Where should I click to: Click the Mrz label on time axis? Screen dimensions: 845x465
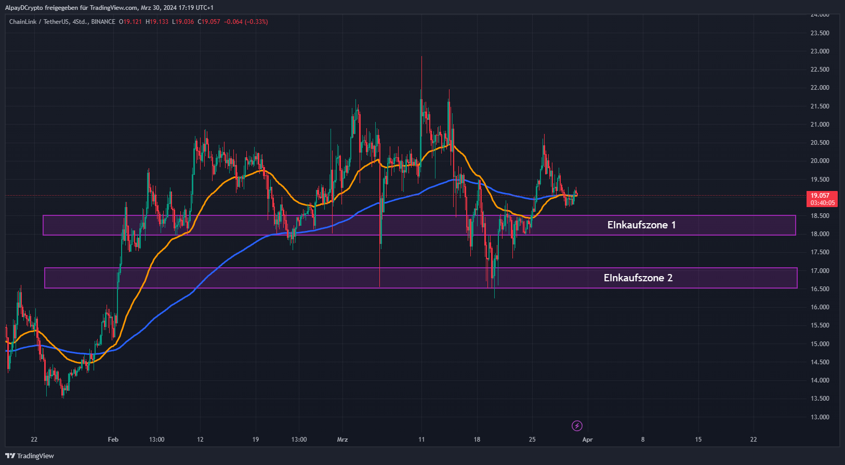pyautogui.click(x=342, y=440)
